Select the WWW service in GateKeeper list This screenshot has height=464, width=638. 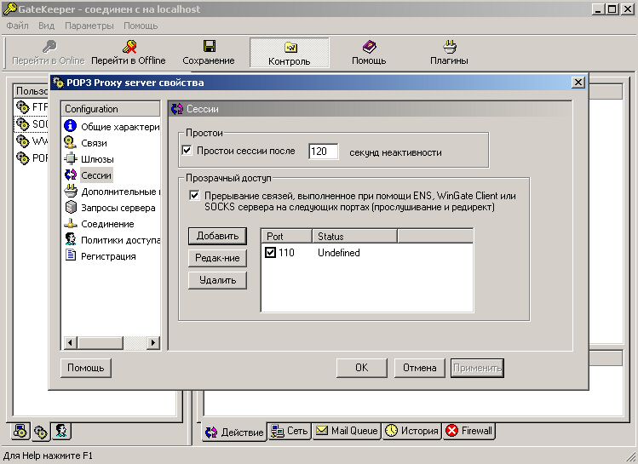(32, 141)
